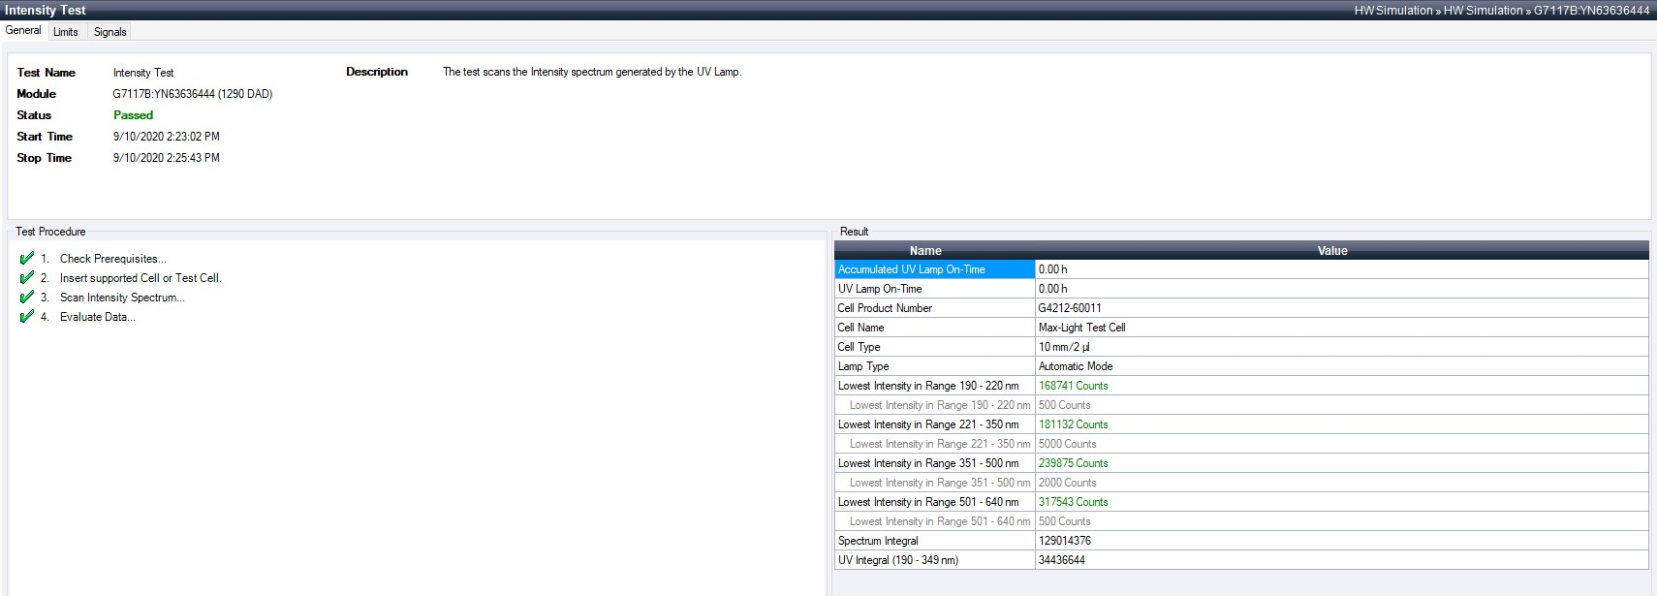
Task: Click the Name column header
Action: pyautogui.click(x=925, y=251)
